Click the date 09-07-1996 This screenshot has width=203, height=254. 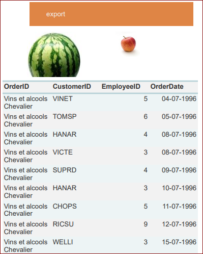pyautogui.click(x=179, y=170)
